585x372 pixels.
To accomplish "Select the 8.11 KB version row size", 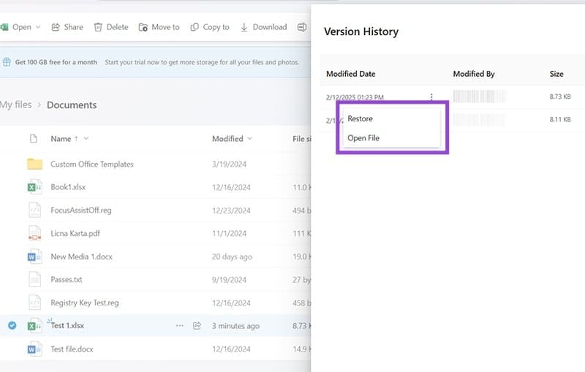I will tap(560, 119).
